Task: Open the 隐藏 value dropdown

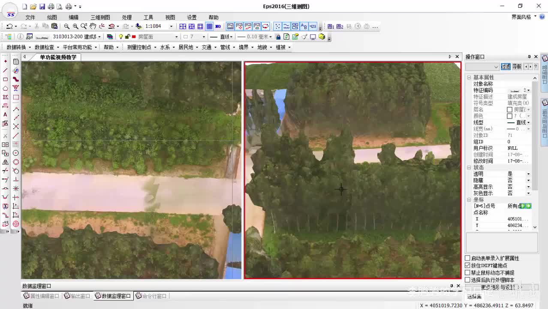Action: point(528,181)
